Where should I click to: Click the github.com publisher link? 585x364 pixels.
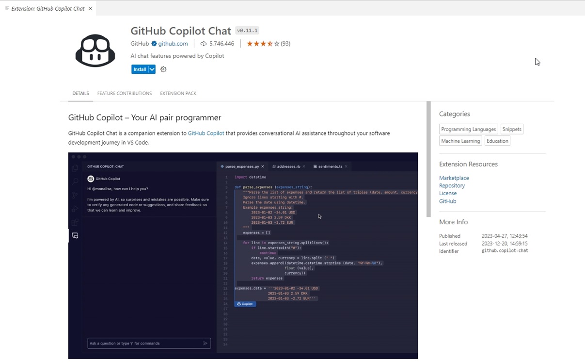point(174,43)
